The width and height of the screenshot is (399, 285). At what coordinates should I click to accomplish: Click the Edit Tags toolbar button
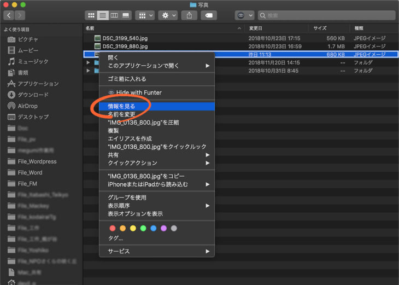point(208,15)
